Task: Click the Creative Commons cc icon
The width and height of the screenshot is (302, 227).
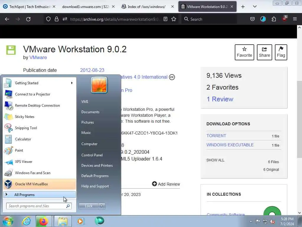Action: [x=172, y=77]
